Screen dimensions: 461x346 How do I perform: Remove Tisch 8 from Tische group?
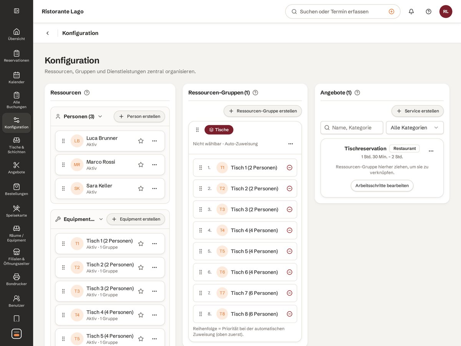tap(290, 314)
